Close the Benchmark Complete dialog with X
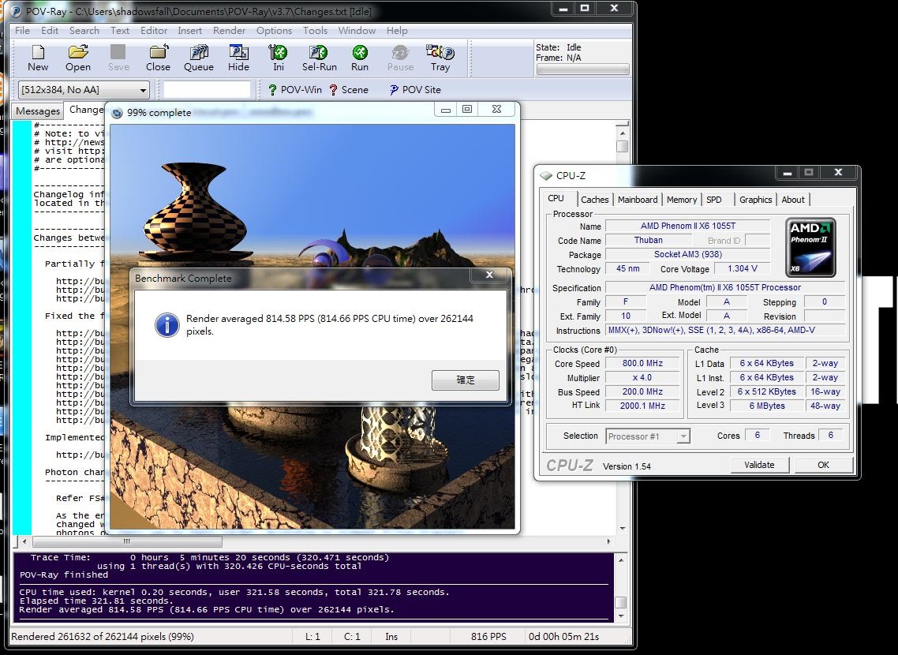 (490, 275)
